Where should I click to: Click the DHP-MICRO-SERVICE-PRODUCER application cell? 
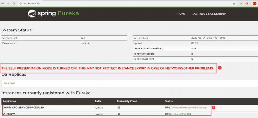click(x=23, y=108)
